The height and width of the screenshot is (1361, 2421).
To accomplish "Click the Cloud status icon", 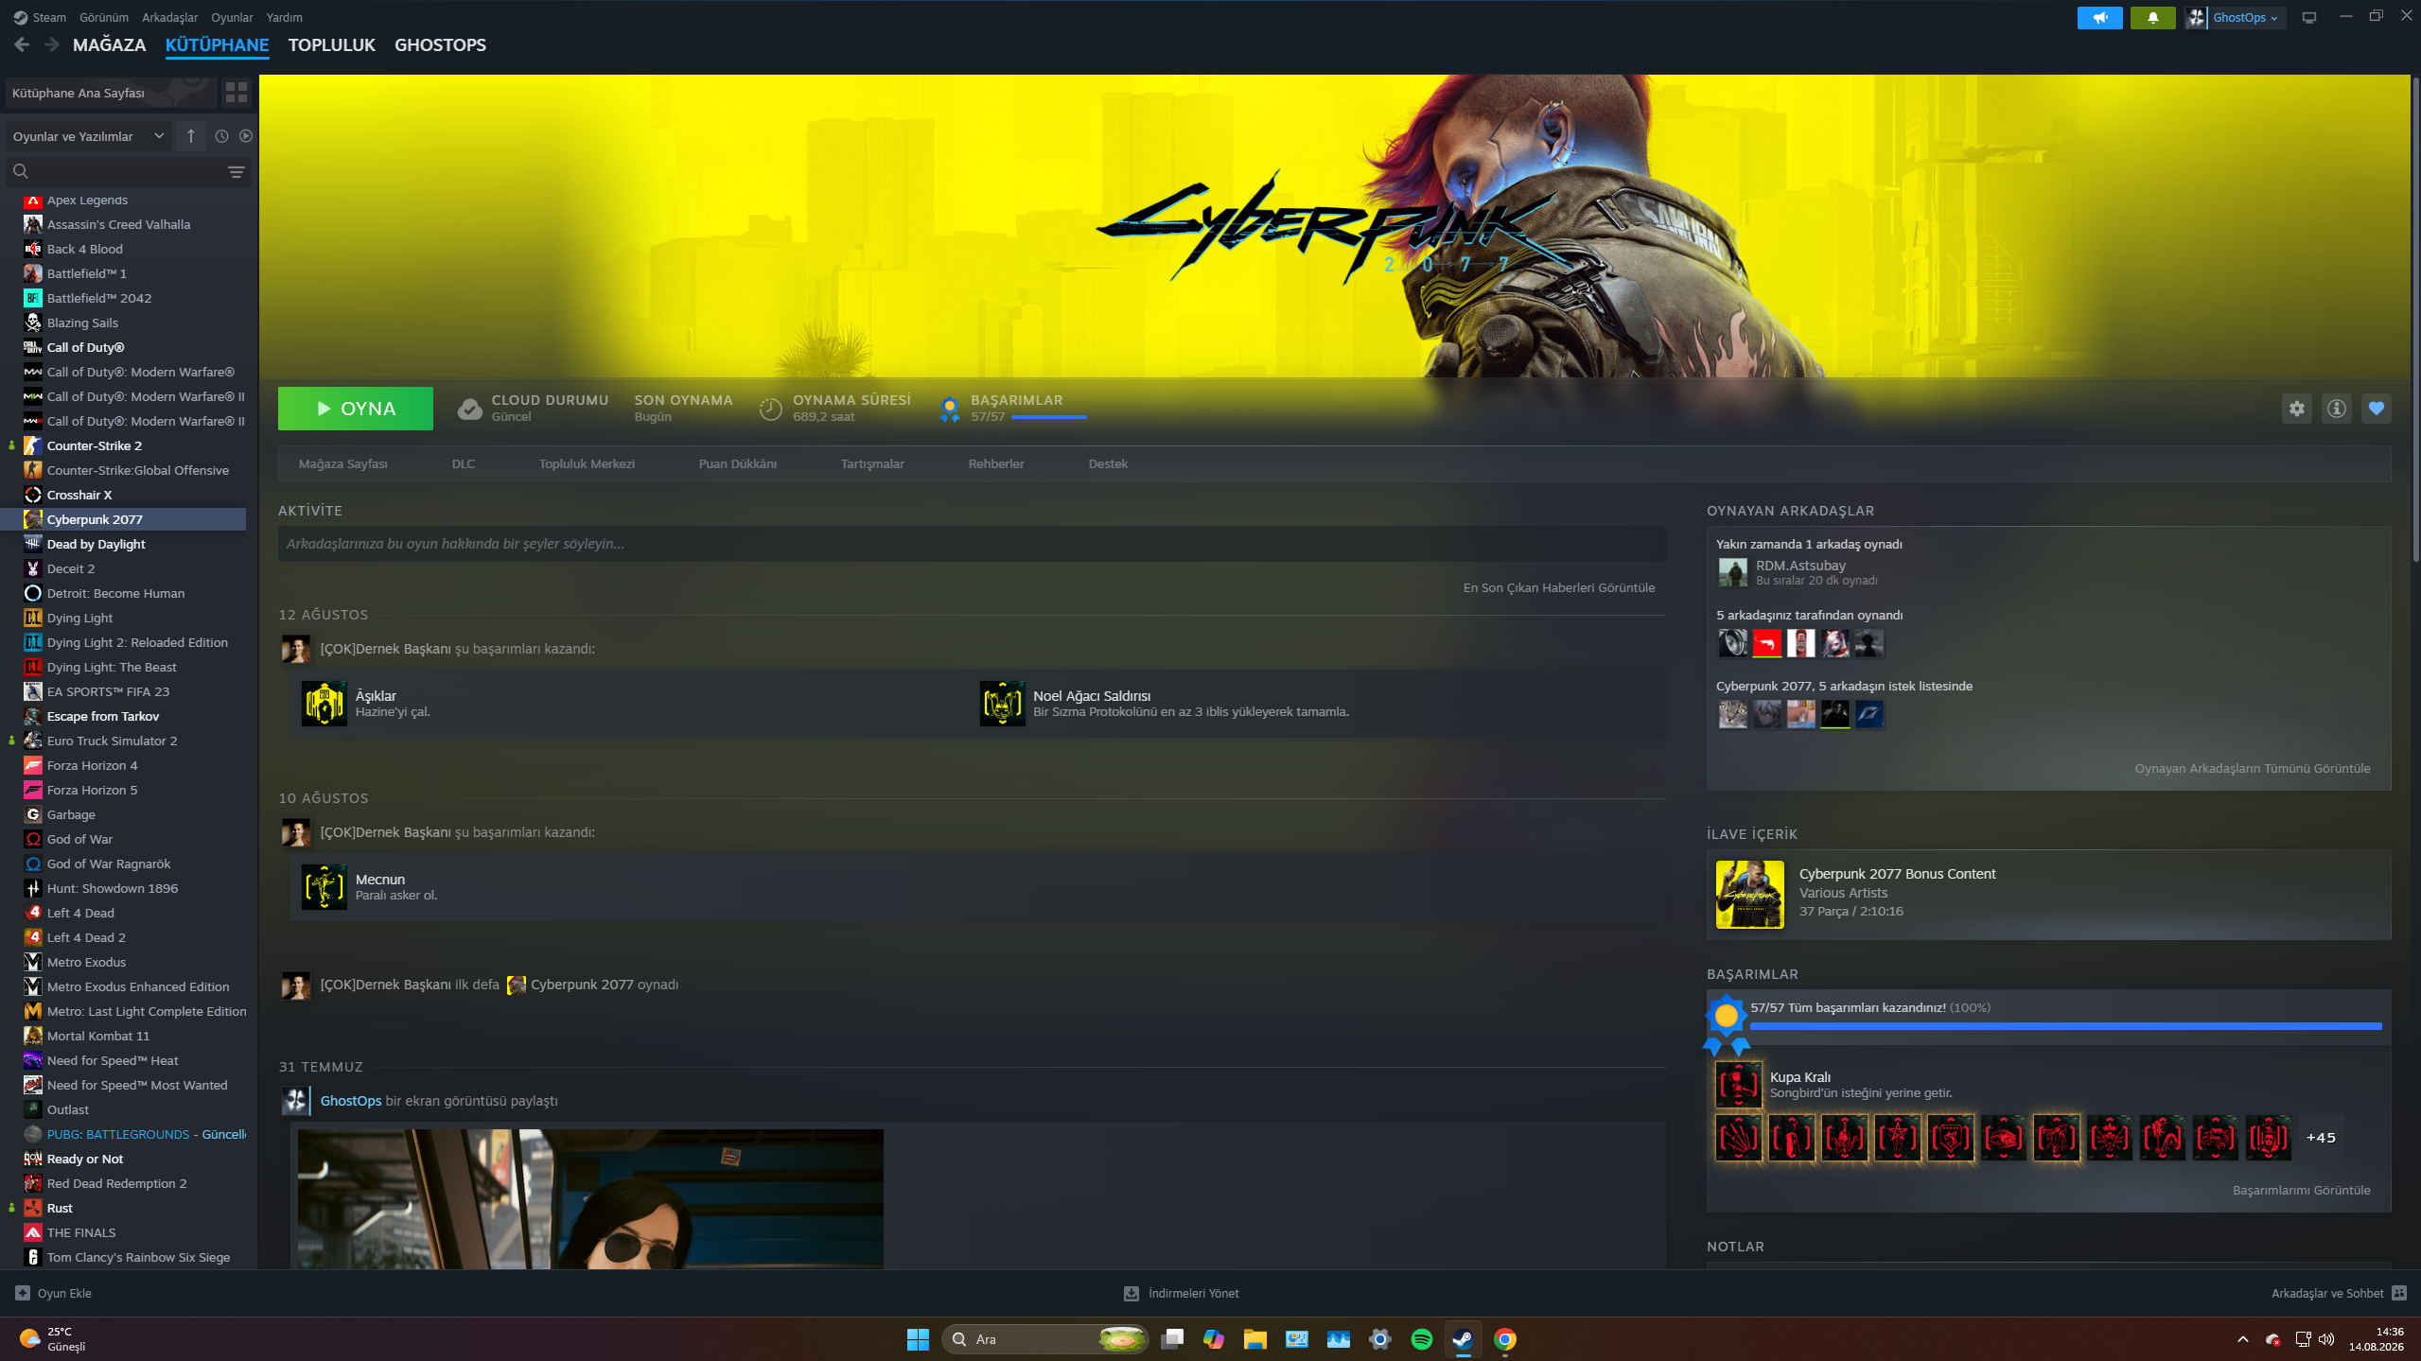I will 469,409.
